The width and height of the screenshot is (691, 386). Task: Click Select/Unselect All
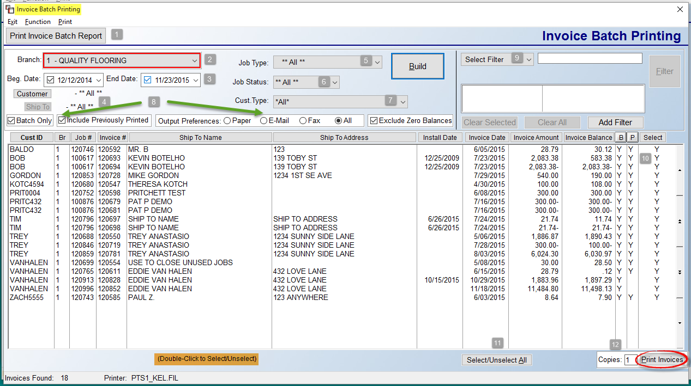coord(496,359)
